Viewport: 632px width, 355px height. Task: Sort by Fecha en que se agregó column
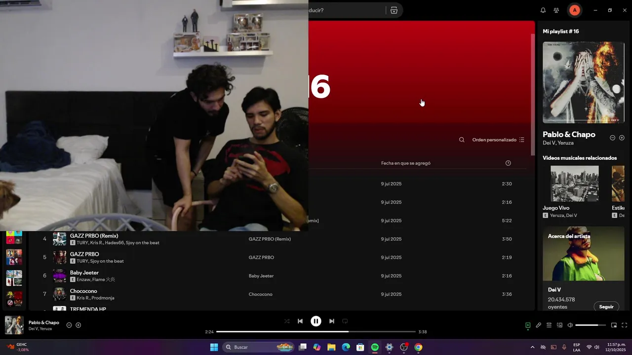[x=406, y=163]
